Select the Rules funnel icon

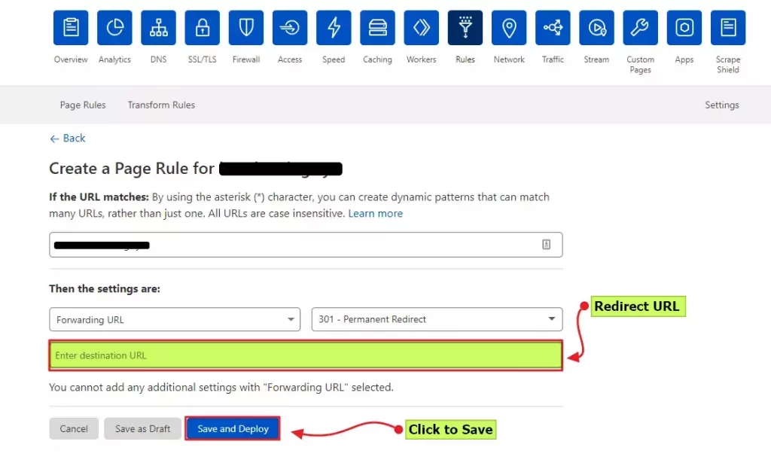[465, 28]
